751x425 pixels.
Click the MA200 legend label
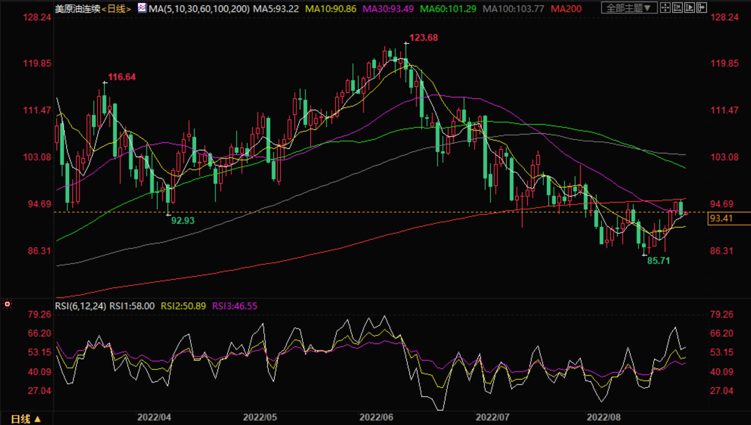(566, 9)
